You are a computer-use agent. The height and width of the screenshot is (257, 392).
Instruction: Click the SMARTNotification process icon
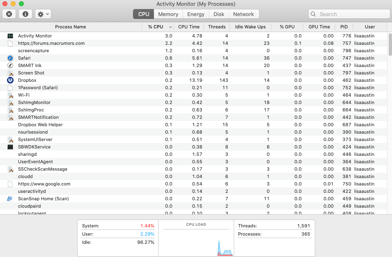point(10,117)
